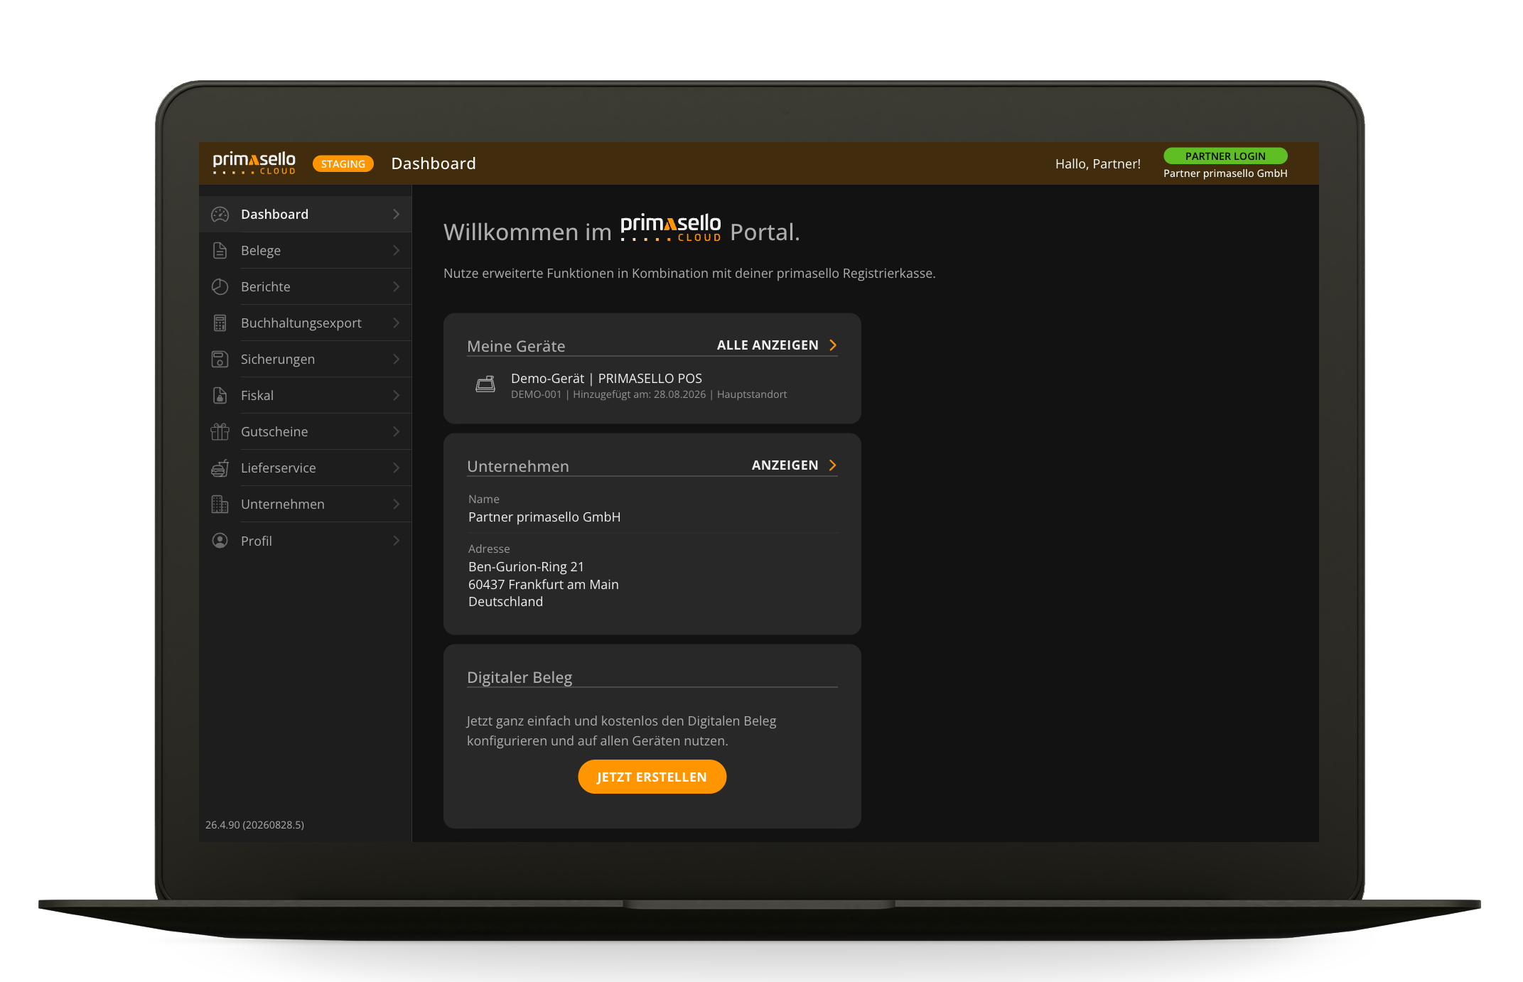
Task: Click the Dashboard gauge icon in sidebar
Action: 220,215
